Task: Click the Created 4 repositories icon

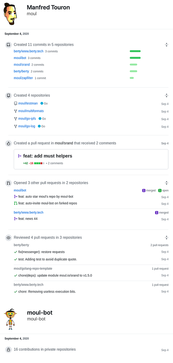Action: [9, 96]
